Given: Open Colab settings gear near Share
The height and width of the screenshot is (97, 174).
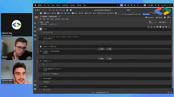Looking at the screenshot, I should click(165, 18).
